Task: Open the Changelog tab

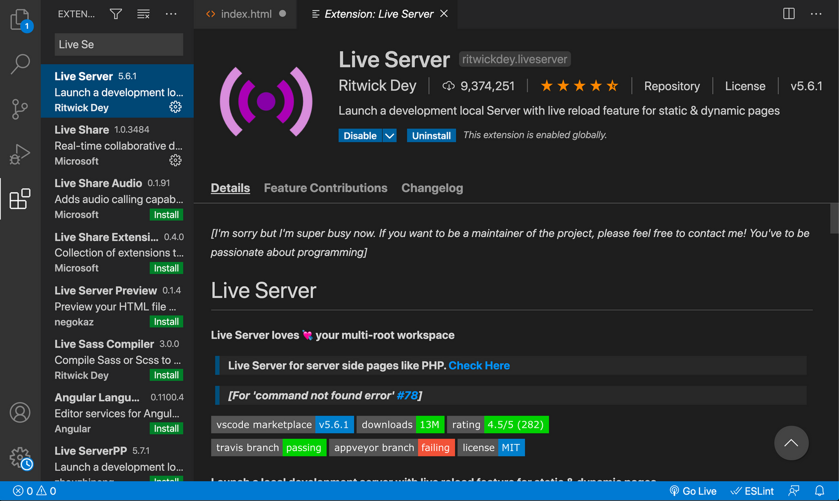Action: 432,188
